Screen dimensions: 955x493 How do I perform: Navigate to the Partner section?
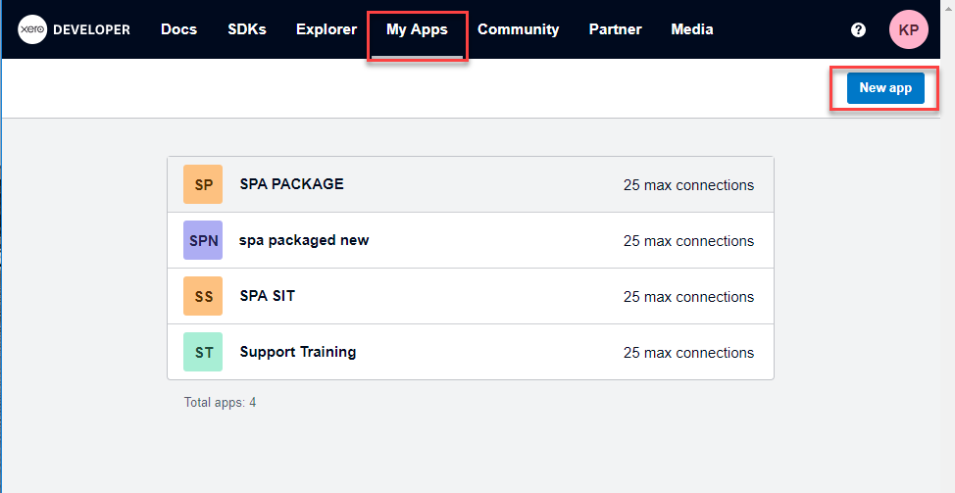(x=615, y=29)
